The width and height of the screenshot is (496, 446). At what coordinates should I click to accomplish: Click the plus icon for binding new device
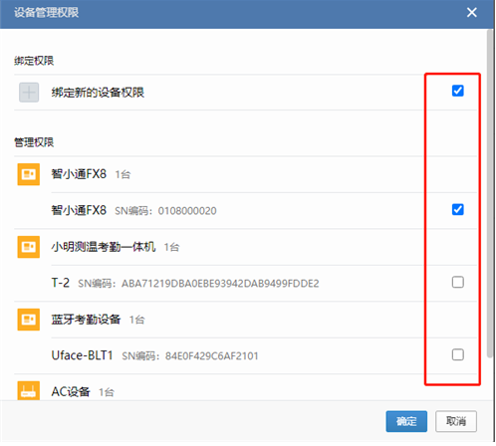click(x=29, y=93)
